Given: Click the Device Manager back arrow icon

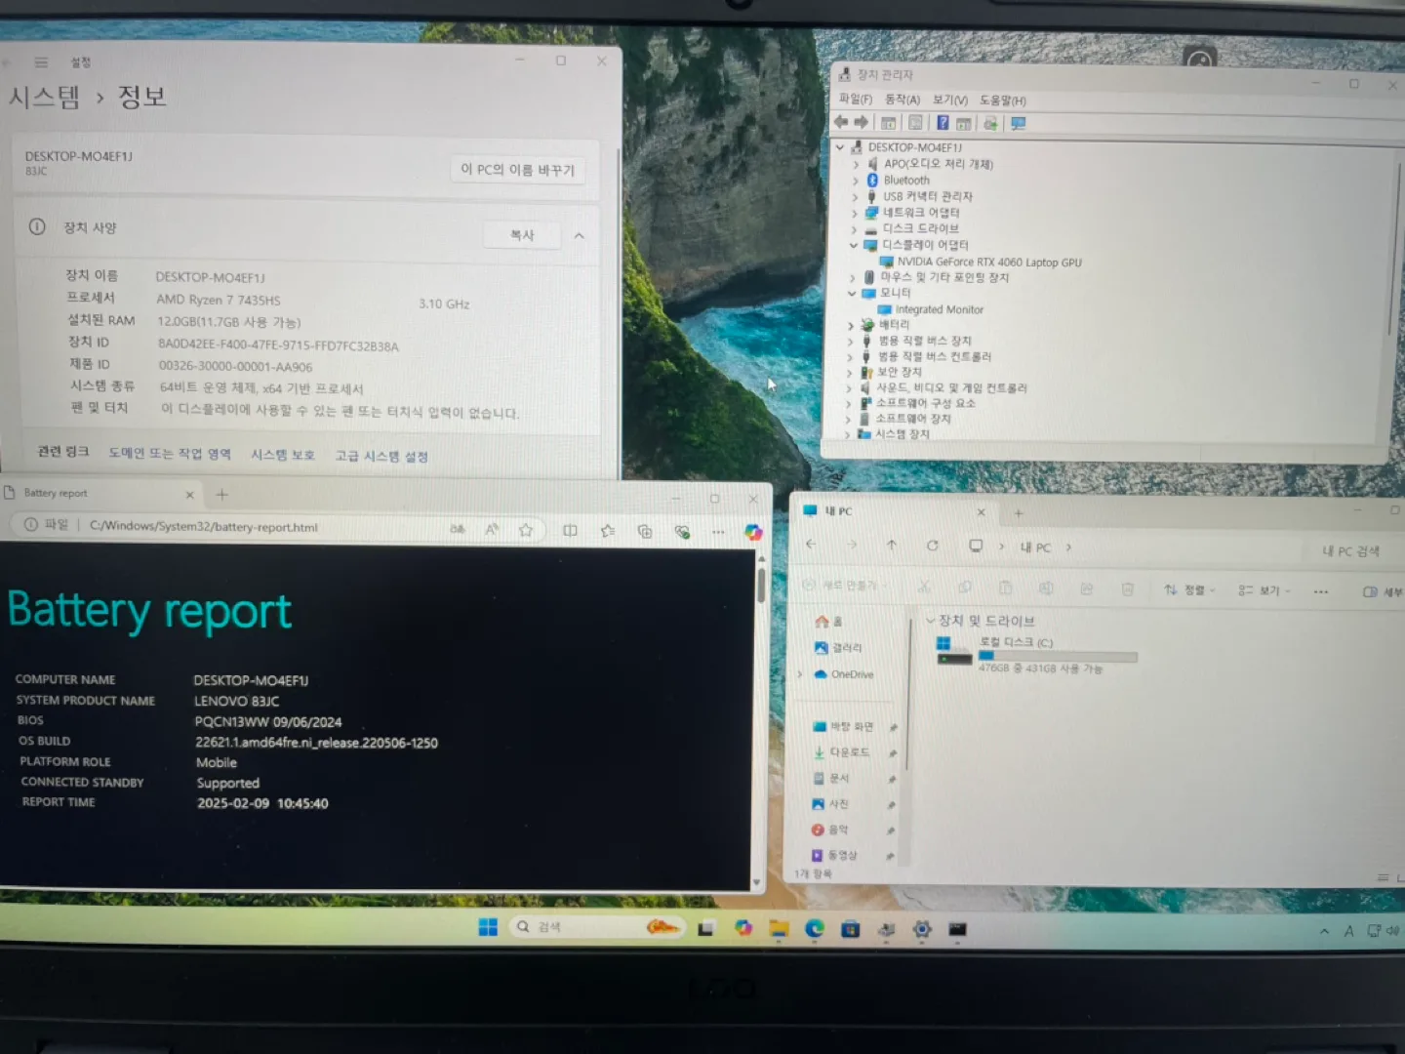Looking at the screenshot, I should (841, 123).
